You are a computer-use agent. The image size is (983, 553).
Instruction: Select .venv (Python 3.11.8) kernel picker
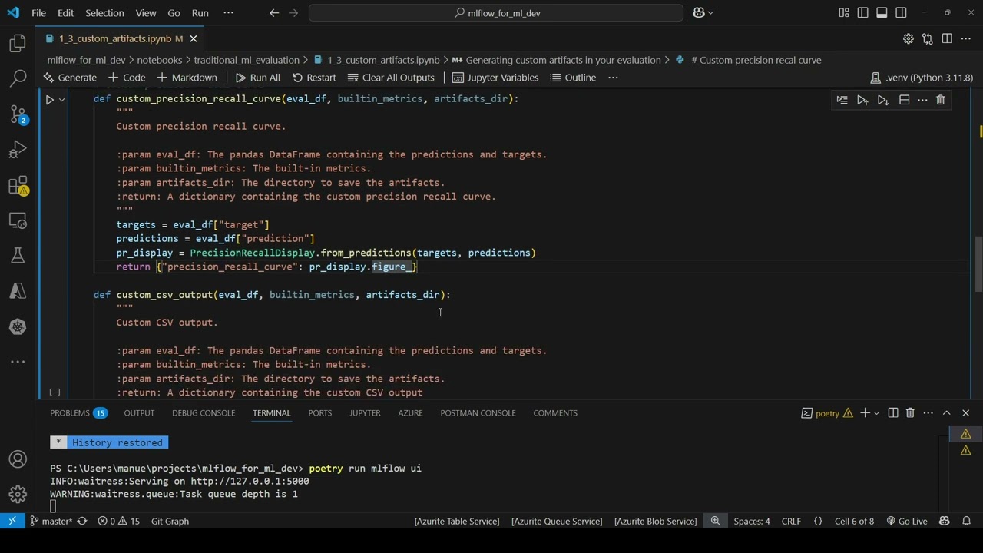click(922, 78)
